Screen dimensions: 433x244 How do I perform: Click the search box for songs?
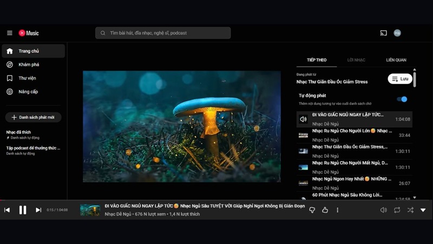[163, 33]
